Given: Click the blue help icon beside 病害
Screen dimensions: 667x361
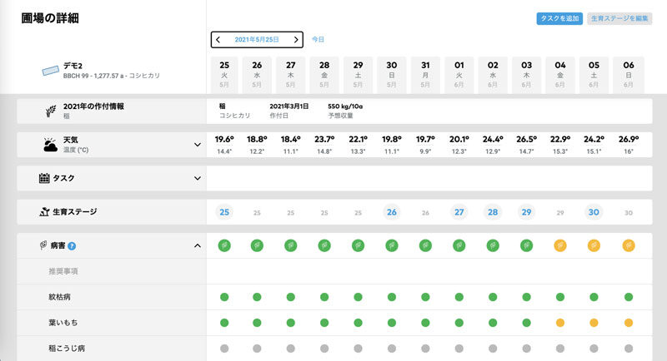Looking at the screenshot, I should (72, 246).
